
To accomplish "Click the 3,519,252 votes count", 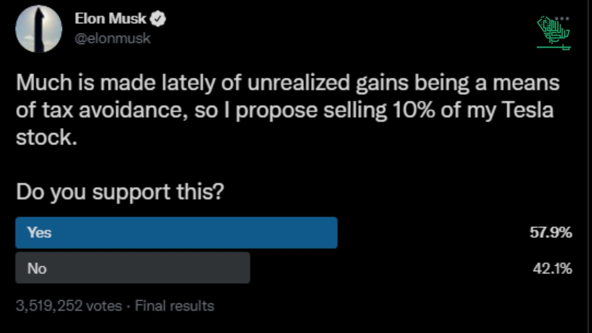I will tap(69, 306).
